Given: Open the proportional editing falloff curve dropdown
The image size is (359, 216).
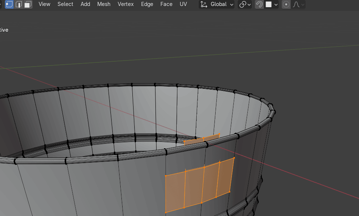Looking at the screenshot, I should (x=298, y=5).
